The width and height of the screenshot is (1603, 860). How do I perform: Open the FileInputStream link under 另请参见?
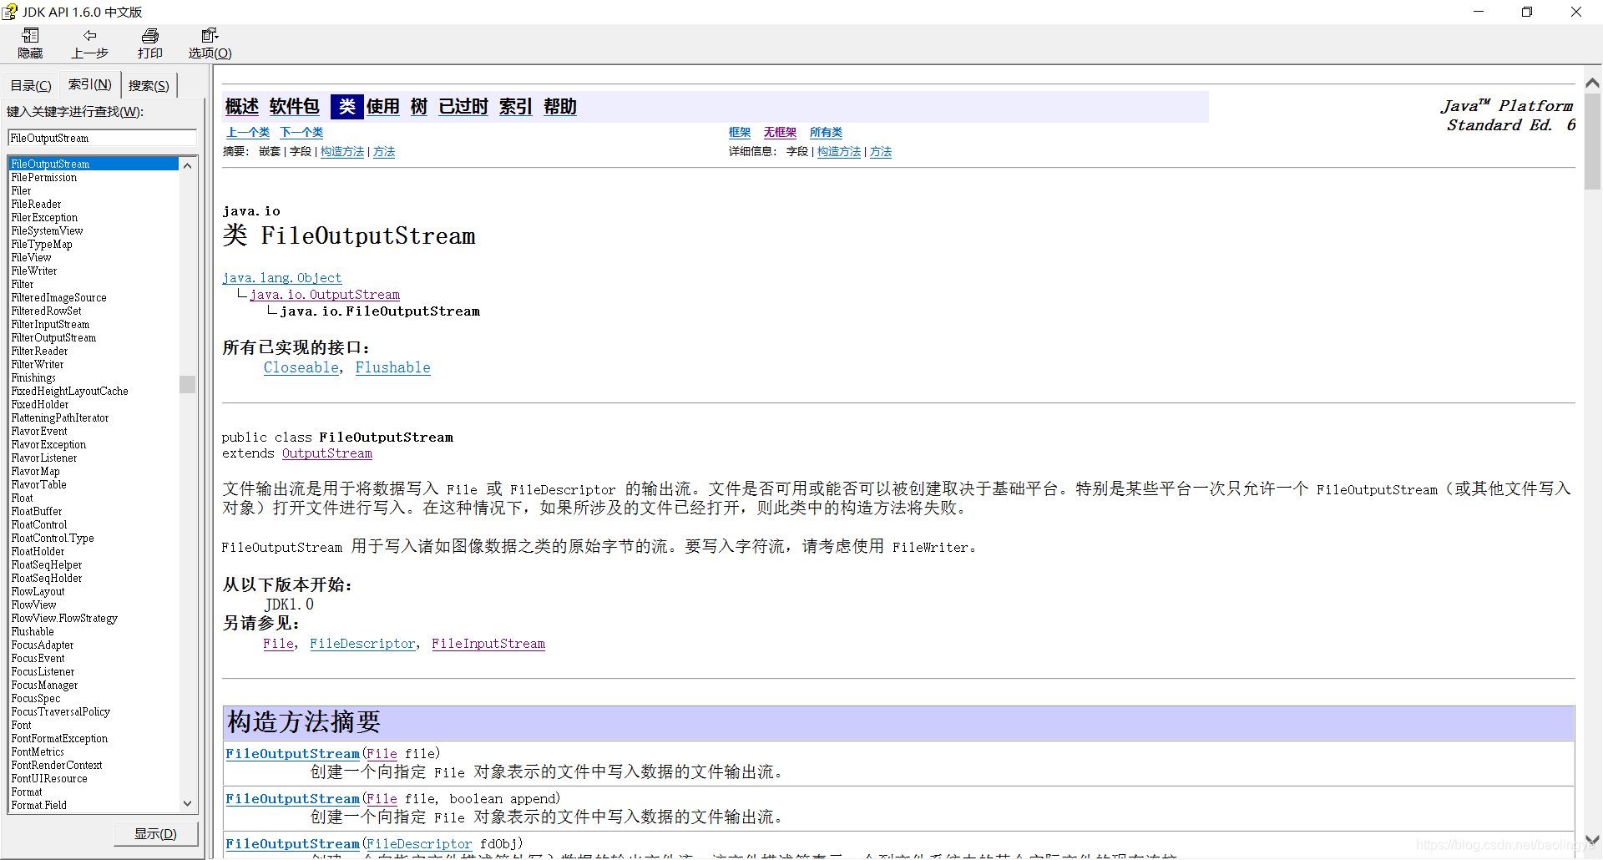[x=488, y=643]
